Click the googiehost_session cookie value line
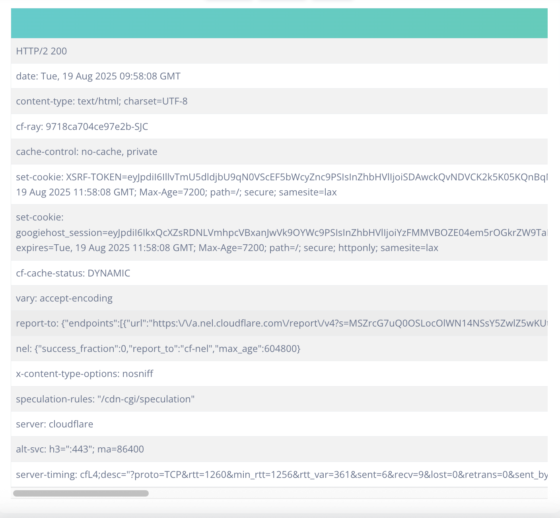Screen dimensions: 560x518 coord(278,233)
